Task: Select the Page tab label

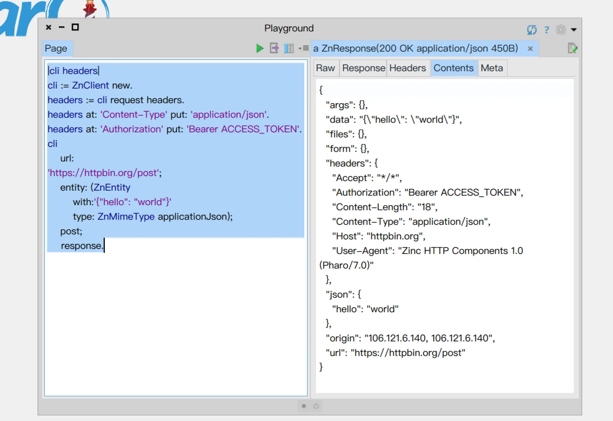Action: (x=56, y=48)
